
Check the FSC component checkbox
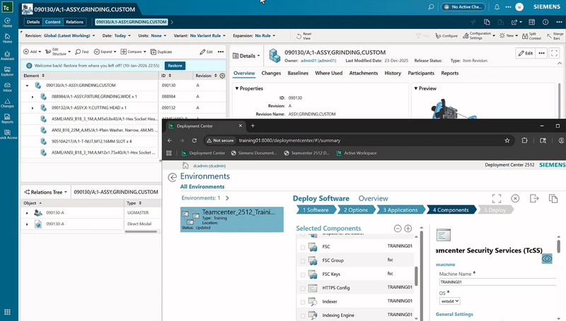click(303, 247)
